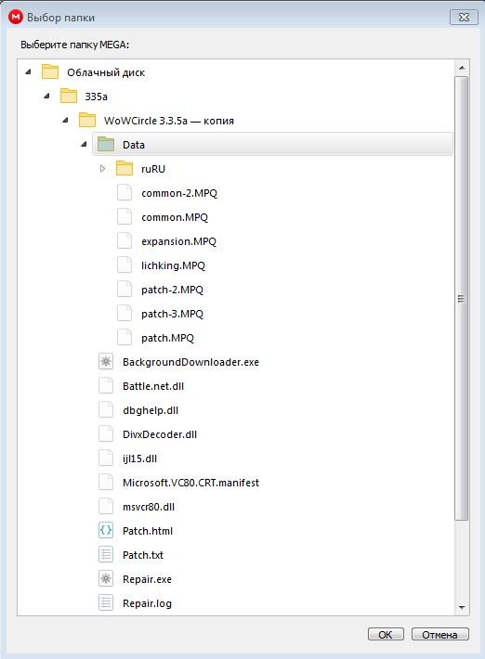Select the 335a folder label
Screen dimensions: 485x659
pos(97,97)
